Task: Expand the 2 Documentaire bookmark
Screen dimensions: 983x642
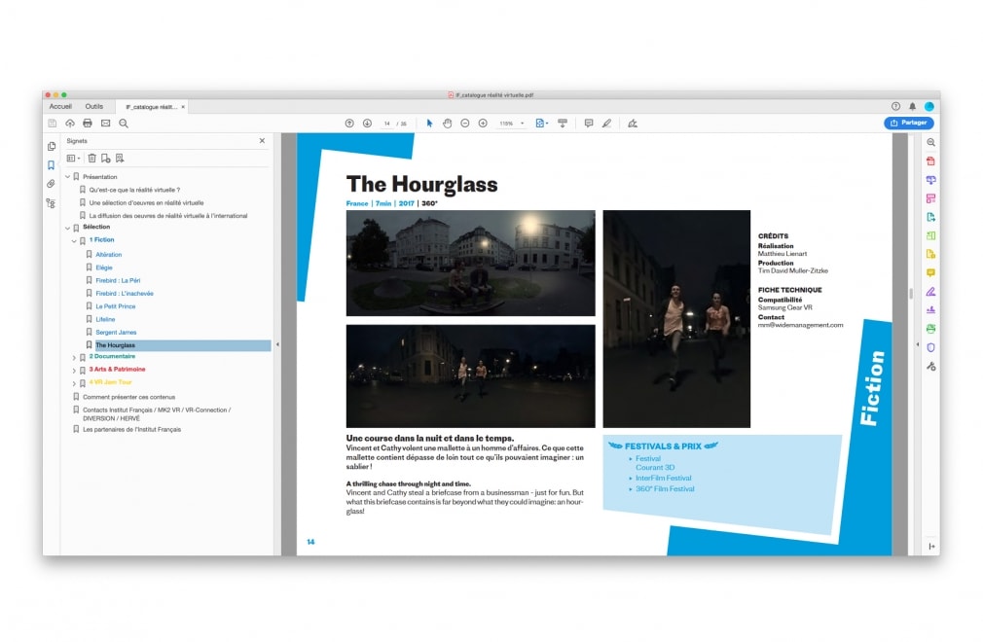Action: (x=74, y=358)
